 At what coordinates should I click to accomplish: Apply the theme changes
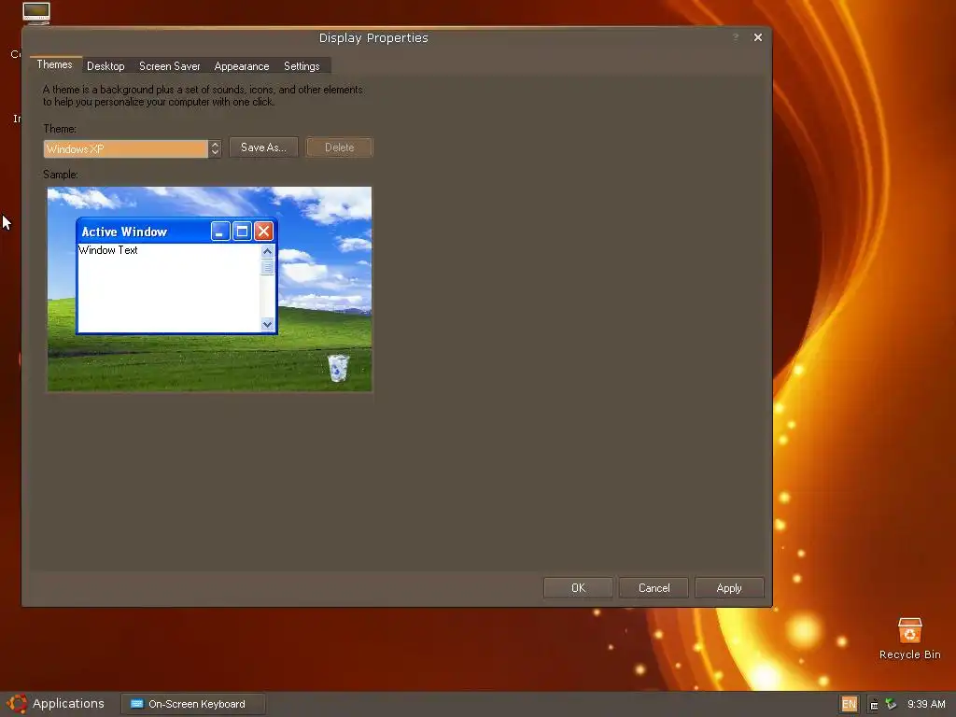click(x=729, y=588)
